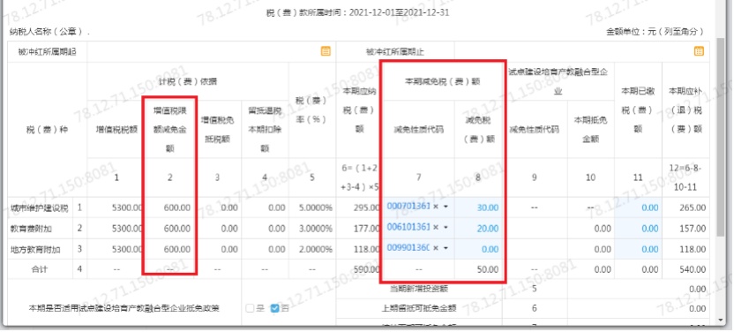Click the 增值税免抵税额 column header
The image size is (734, 332).
click(218, 130)
